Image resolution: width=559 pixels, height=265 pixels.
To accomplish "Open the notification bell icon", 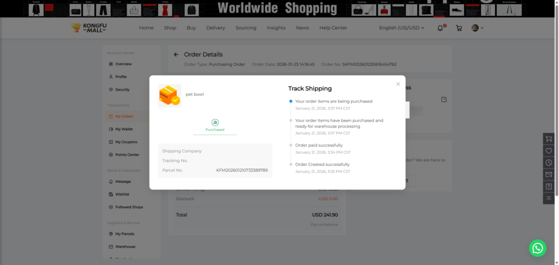I will (x=441, y=28).
